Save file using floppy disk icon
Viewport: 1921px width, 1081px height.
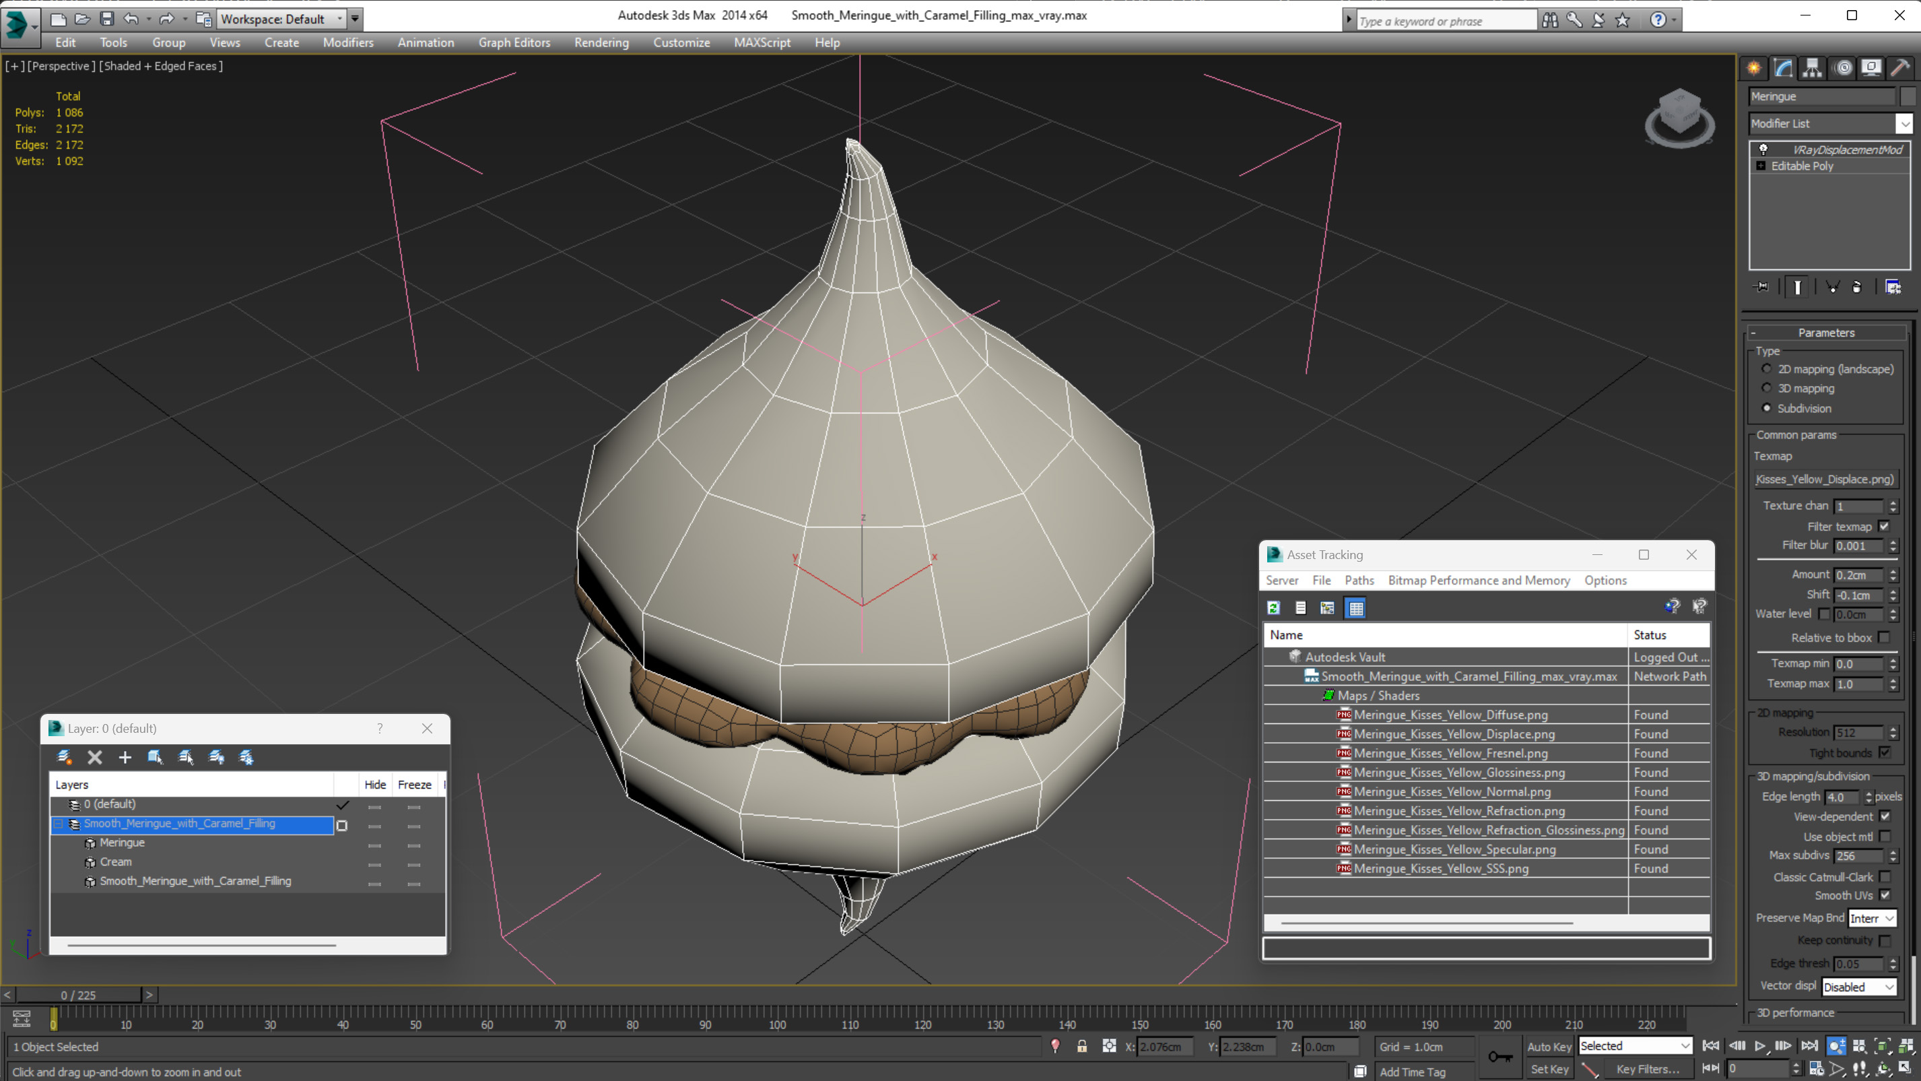pyautogui.click(x=106, y=19)
